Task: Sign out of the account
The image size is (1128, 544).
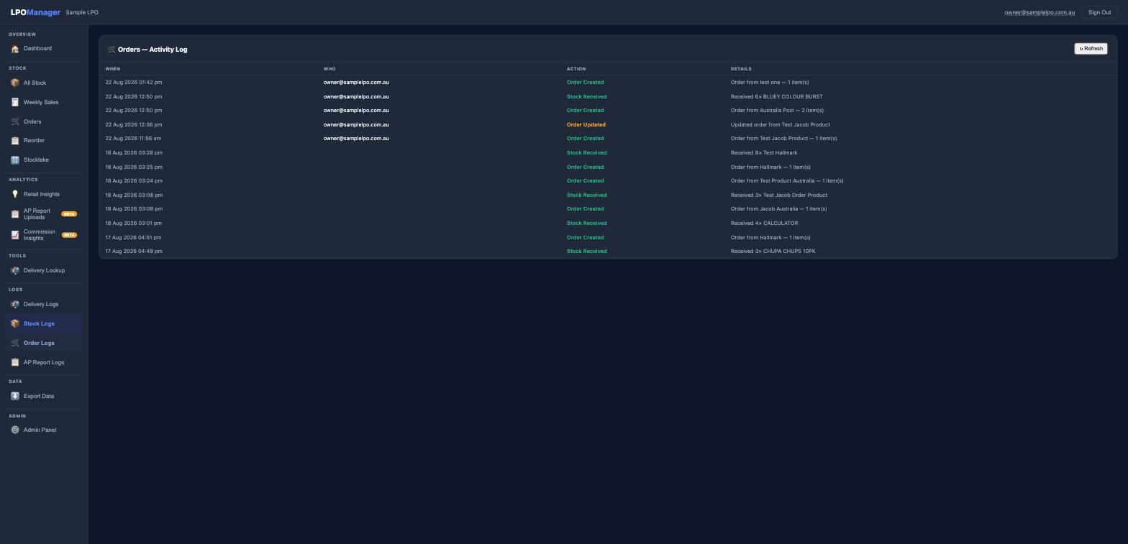Action: click(x=1099, y=12)
